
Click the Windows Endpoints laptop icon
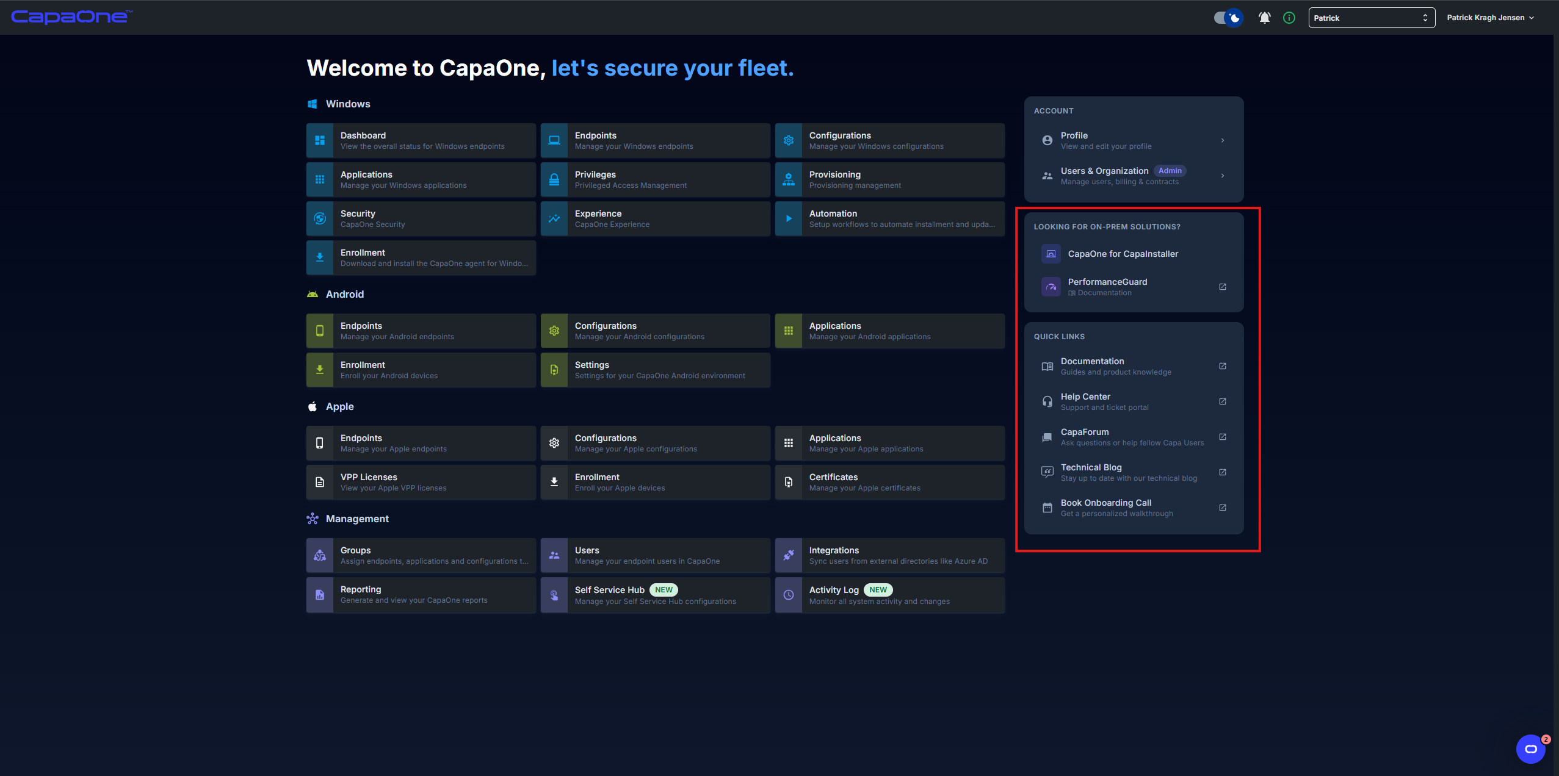pyautogui.click(x=554, y=140)
